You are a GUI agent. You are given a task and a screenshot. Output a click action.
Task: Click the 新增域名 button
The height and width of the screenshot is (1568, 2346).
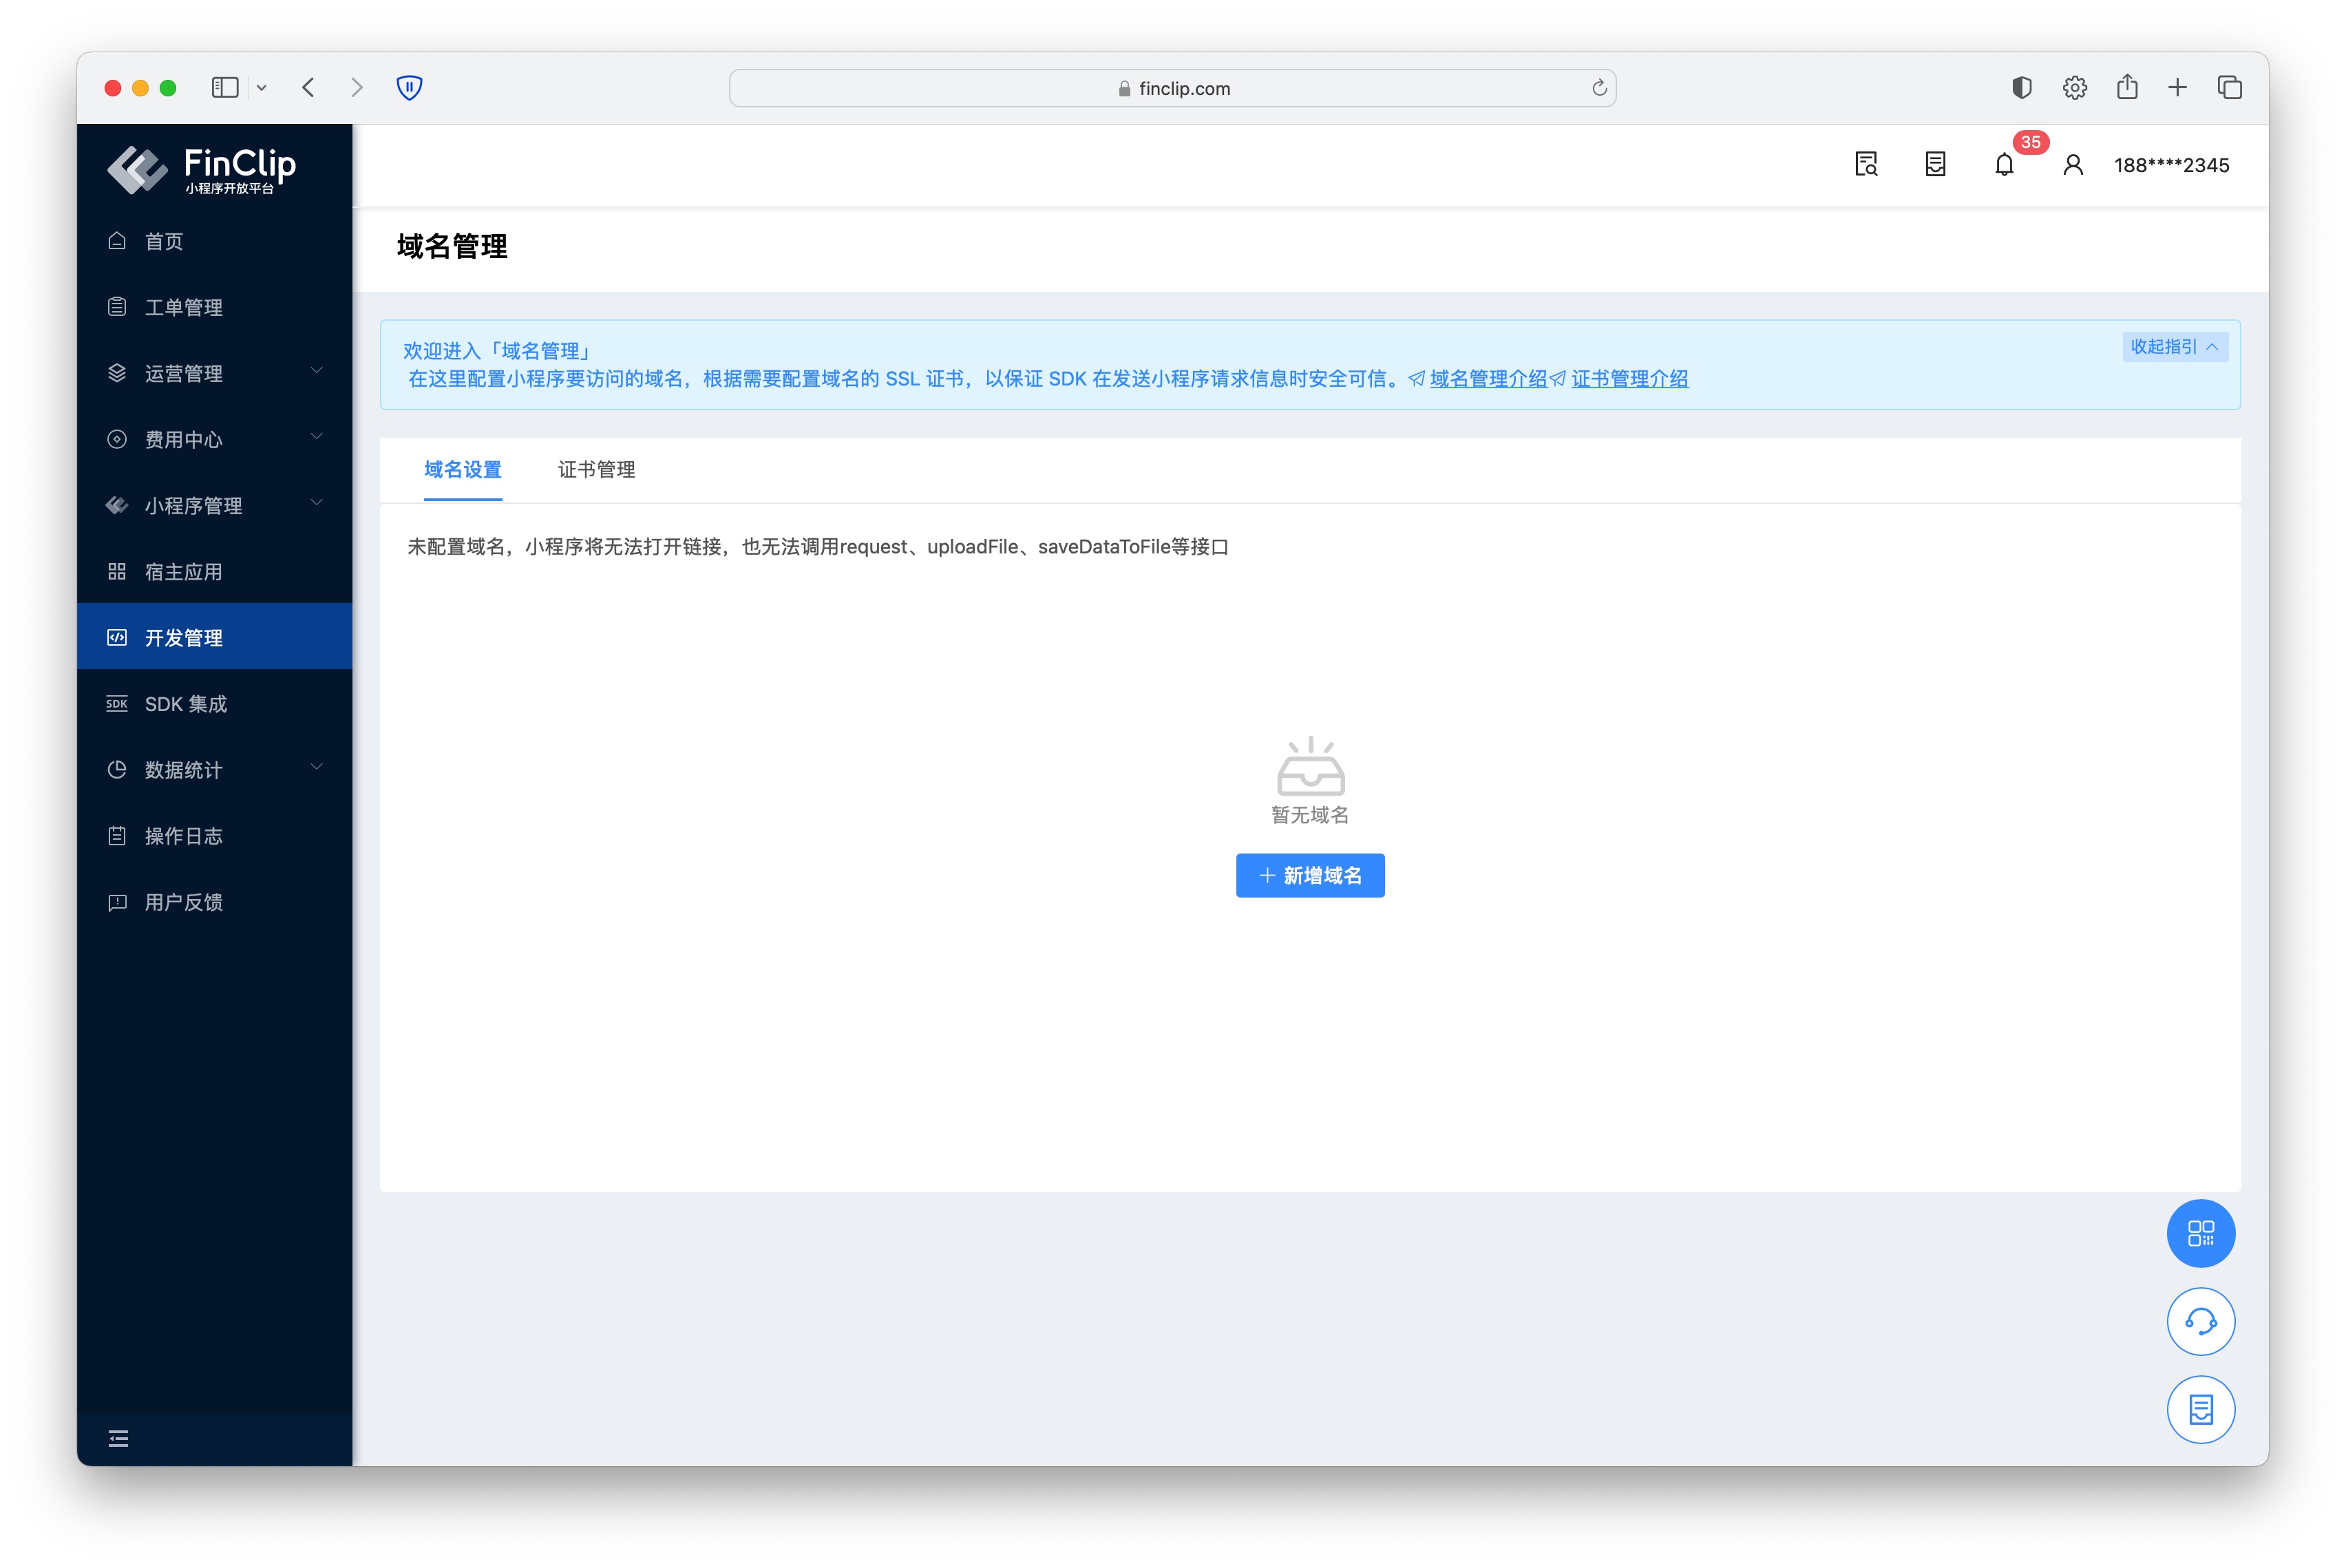1310,875
